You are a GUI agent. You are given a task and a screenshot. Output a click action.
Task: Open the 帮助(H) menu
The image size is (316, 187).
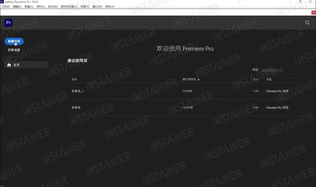(x=110, y=6)
